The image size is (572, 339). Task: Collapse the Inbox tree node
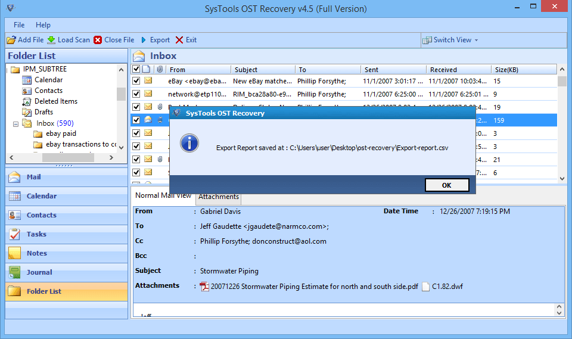15,124
